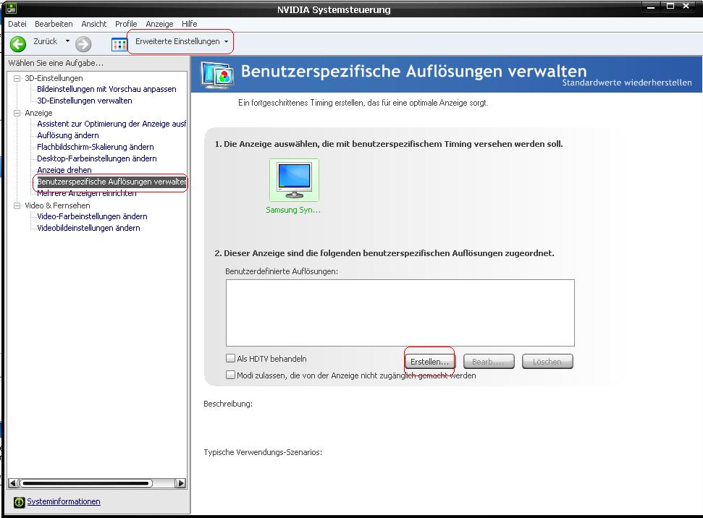703x518 pixels.
Task: Click Standardwerte wiederherstellen link
Action: point(627,82)
